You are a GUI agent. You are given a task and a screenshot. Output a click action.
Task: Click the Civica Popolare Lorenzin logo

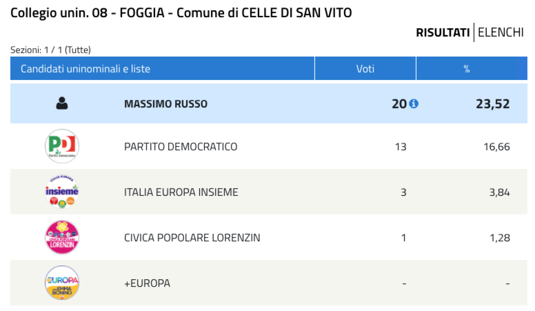point(62,237)
